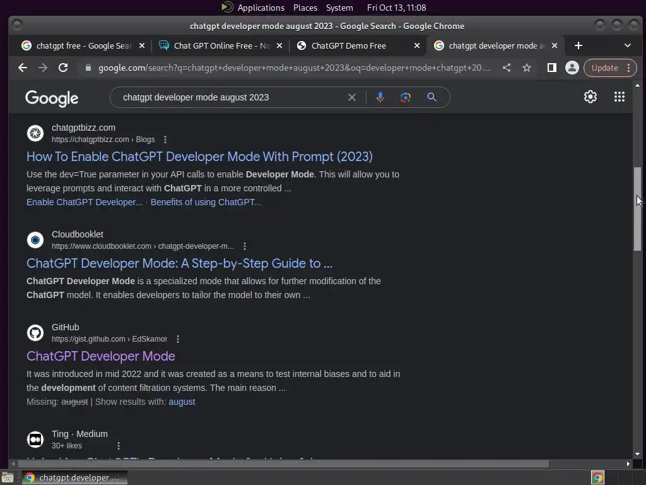Open System menu in top panel

click(339, 8)
